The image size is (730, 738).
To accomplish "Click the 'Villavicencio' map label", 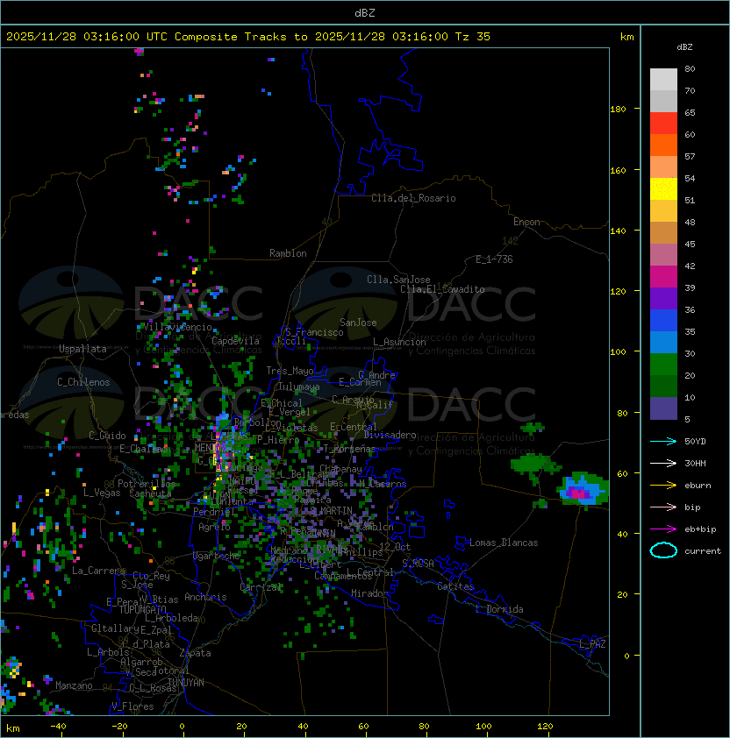I will coord(177,327).
